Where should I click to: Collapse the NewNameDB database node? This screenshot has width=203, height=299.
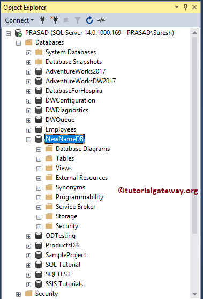[28, 140]
